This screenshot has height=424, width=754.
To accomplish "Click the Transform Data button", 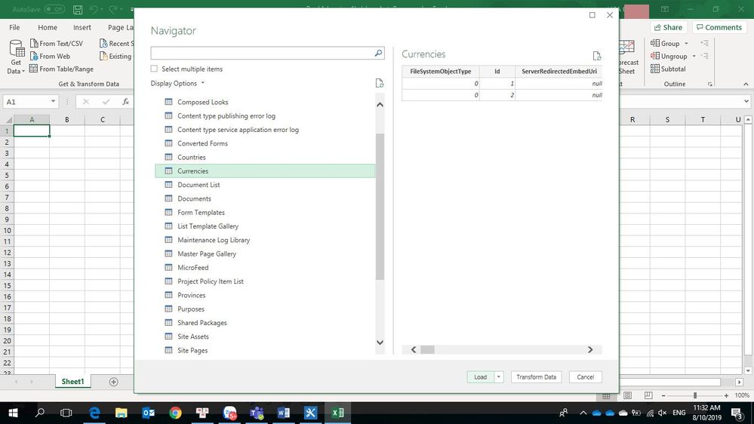I will tap(536, 377).
